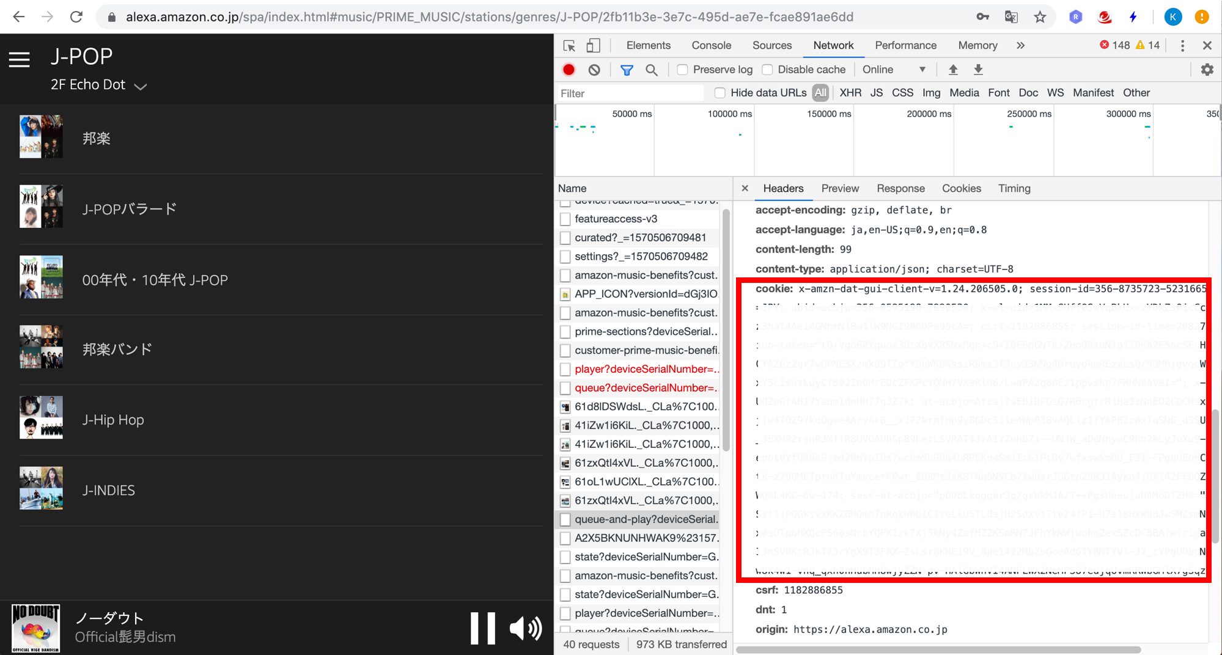This screenshot has width=1222, height=655.
Task: Reload the page with refresh icon
Action: [76, 17]
